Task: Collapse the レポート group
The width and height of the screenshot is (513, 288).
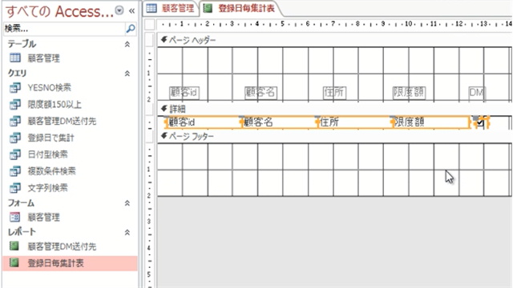Action: point(127,232)
